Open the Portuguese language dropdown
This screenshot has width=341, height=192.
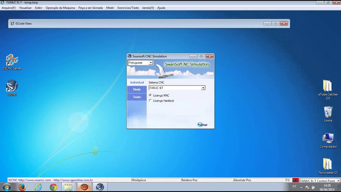(x=151, y=63)
